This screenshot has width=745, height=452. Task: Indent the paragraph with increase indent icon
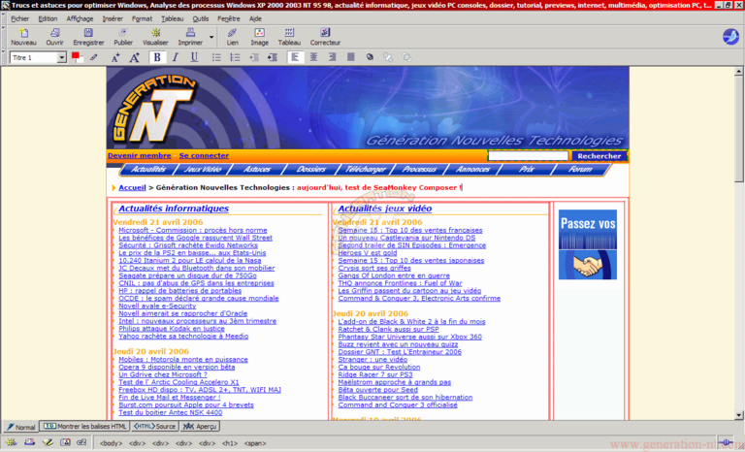273,57
